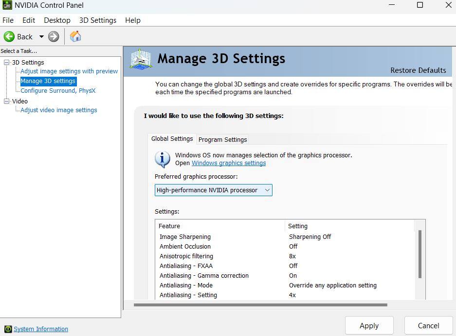Image resolution: width=456 pixels, height=336 pixels.
Task: Click the NVIDIA logo in the title bar
Action: (x=8, y=5)
